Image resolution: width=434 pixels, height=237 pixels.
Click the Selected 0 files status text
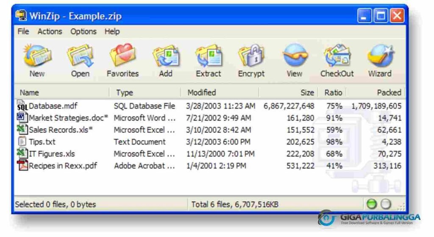coord(56,204)
